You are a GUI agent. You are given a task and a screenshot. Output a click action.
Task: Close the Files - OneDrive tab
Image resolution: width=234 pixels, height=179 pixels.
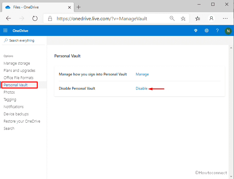[69, 7]
